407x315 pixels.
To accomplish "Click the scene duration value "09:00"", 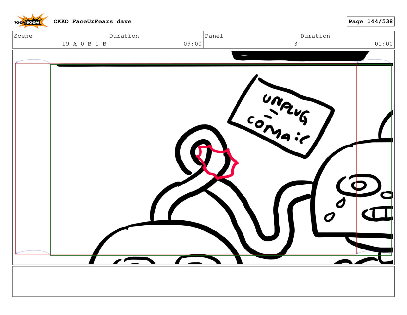I will (x=192, y=44).
